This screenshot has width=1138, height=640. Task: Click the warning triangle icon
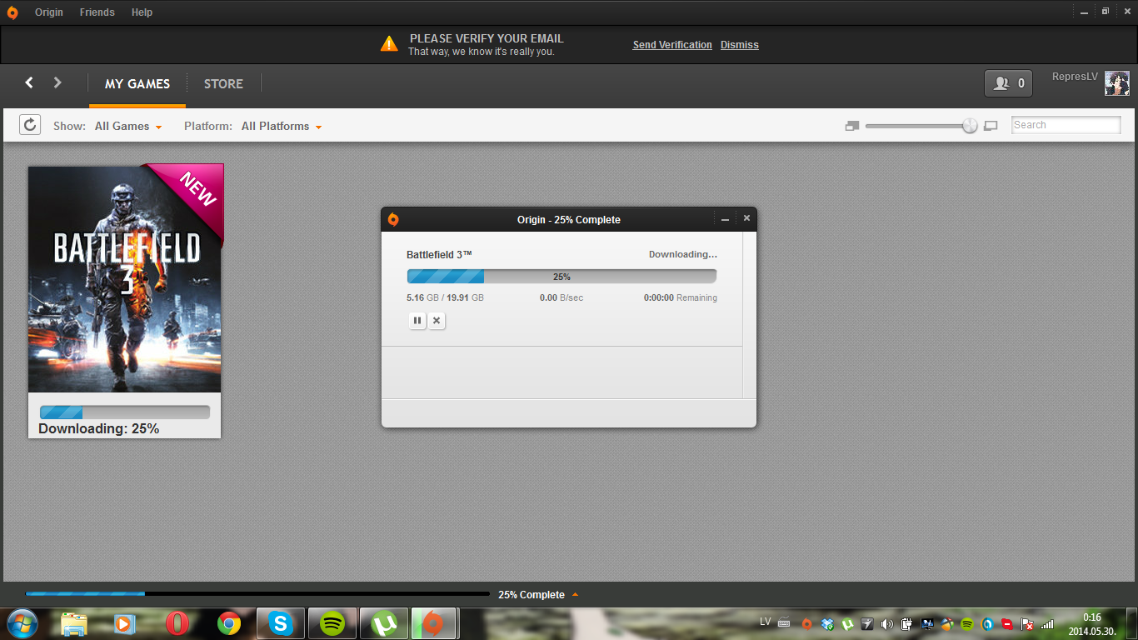click(x=389, y=43)
